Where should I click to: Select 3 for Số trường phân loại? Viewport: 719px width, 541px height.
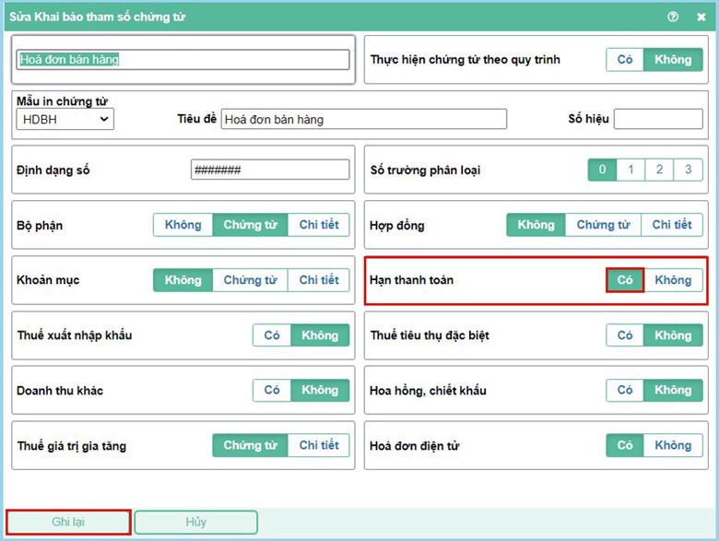tap(688, 170)
